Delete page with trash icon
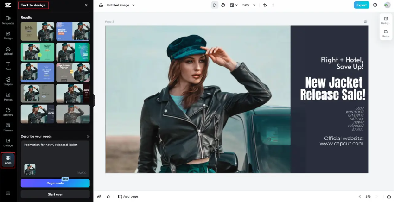This screenshot has width=394, height=202. point(108,196)
